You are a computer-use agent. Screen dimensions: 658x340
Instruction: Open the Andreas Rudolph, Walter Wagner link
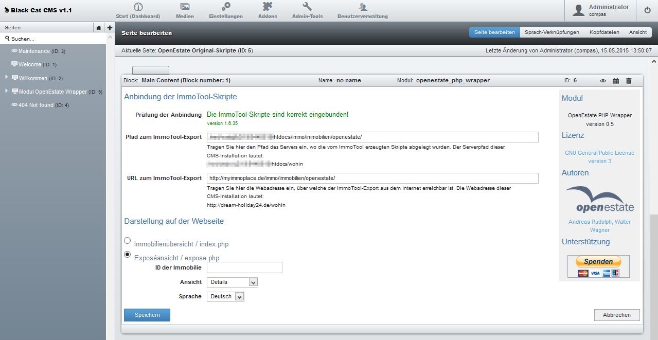[x=599, y=226]
